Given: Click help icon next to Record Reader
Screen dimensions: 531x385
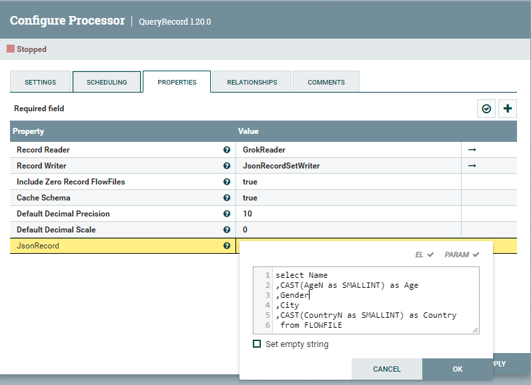Looking at the screenshot, I should pos(227,150).
